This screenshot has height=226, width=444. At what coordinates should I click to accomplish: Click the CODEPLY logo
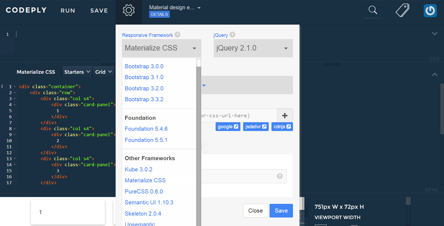pos(26,10)
